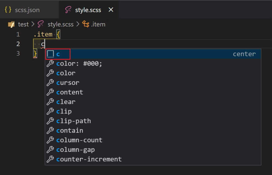Click wrench icon beside 'color' suggestion
Viewport: 272px width, 175px height.
[50, 73]
